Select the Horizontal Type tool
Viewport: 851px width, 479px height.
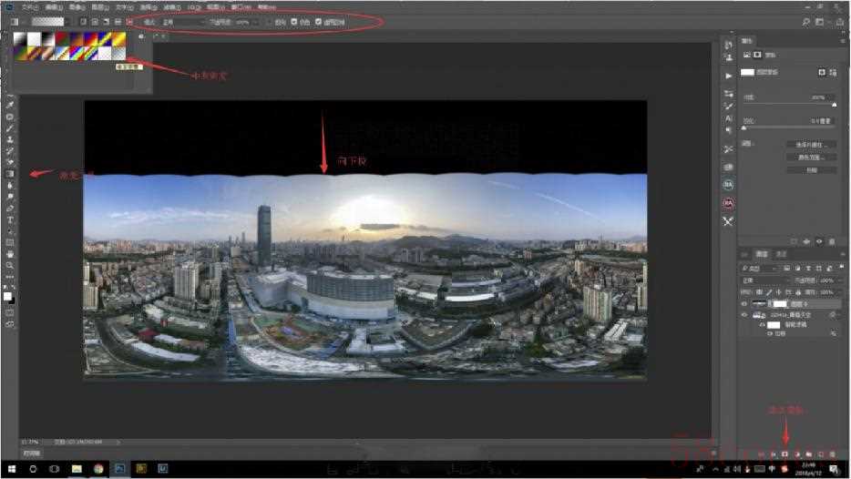click(x=10, y=220)
